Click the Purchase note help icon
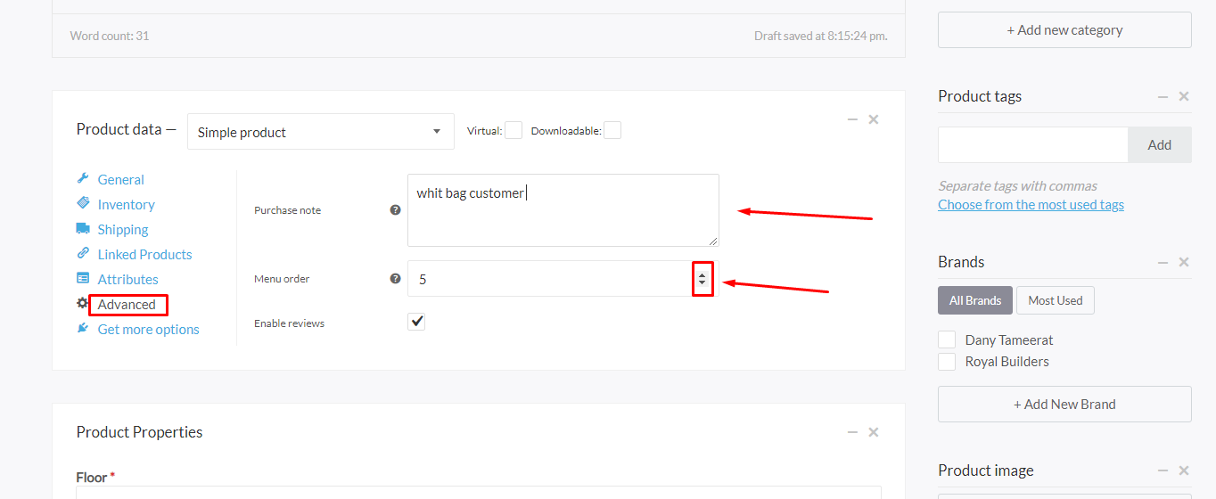 coord(395,210)
